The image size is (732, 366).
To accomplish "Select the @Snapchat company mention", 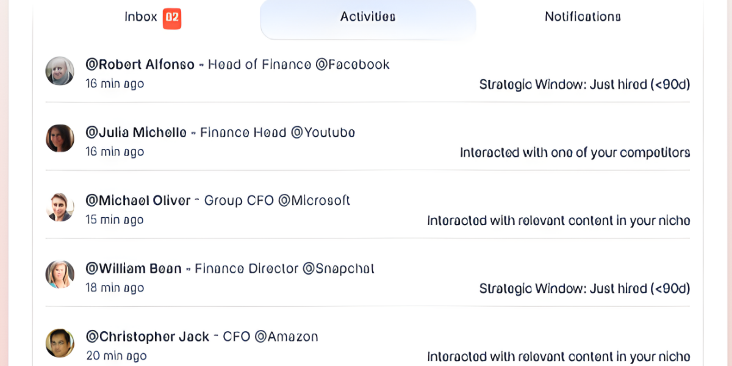I will 339,268.
